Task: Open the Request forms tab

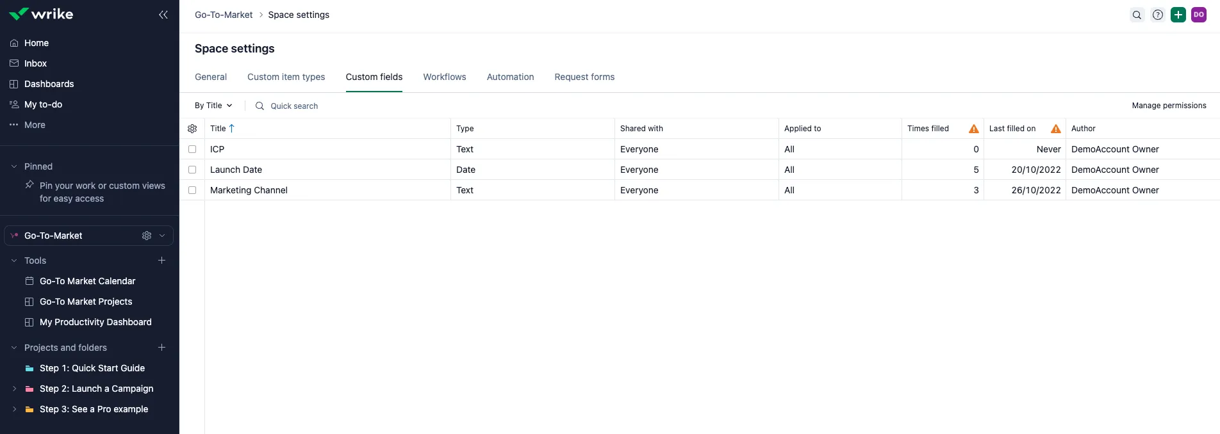Action: coord(584,77)
